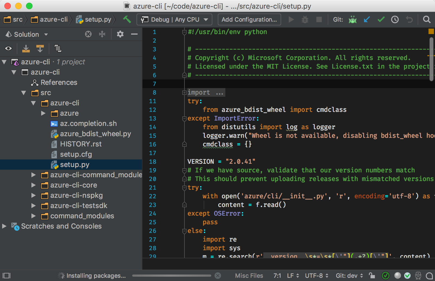Open az.completion.sh file

[88, 123]
